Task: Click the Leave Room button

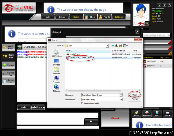Action: click(x=9, y=47)
